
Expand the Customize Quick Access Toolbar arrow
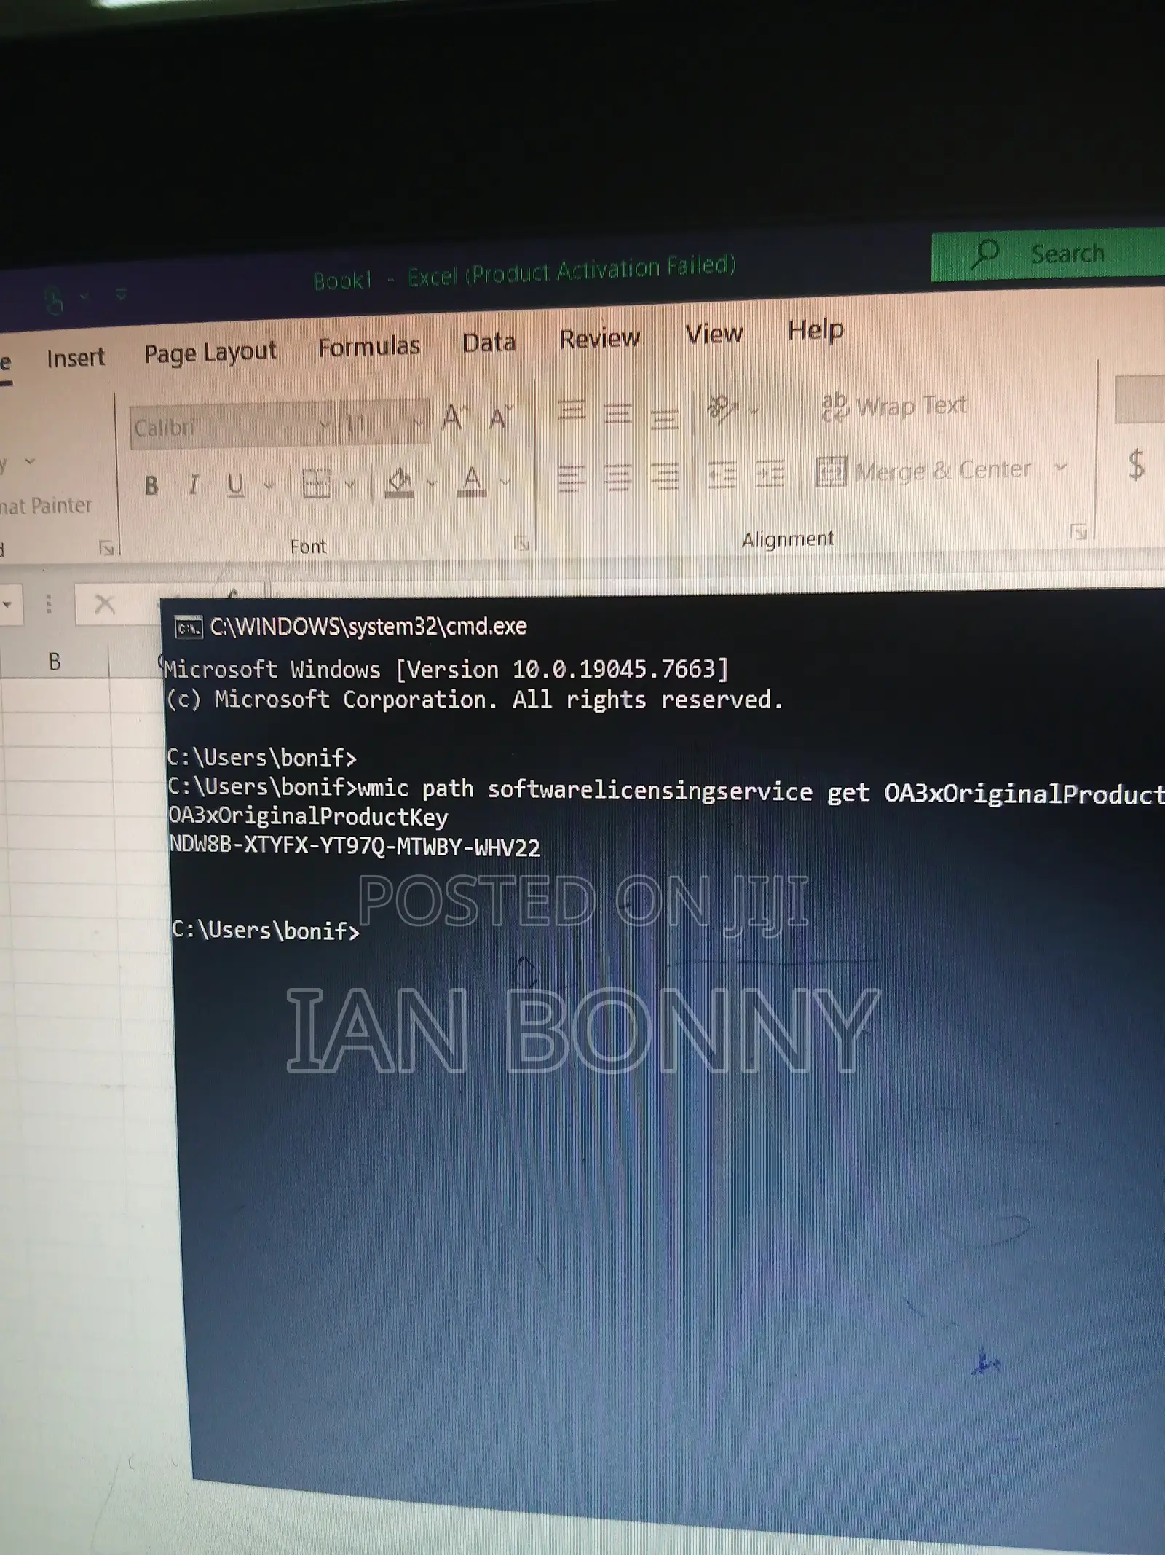click(121, 295)
